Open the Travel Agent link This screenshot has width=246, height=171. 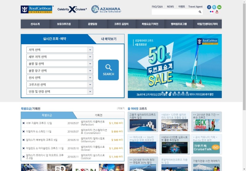point(195,6)
